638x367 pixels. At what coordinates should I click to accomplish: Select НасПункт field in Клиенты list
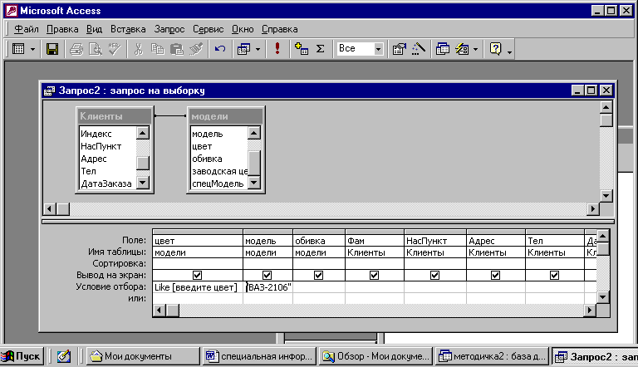[x=107, y=146]
